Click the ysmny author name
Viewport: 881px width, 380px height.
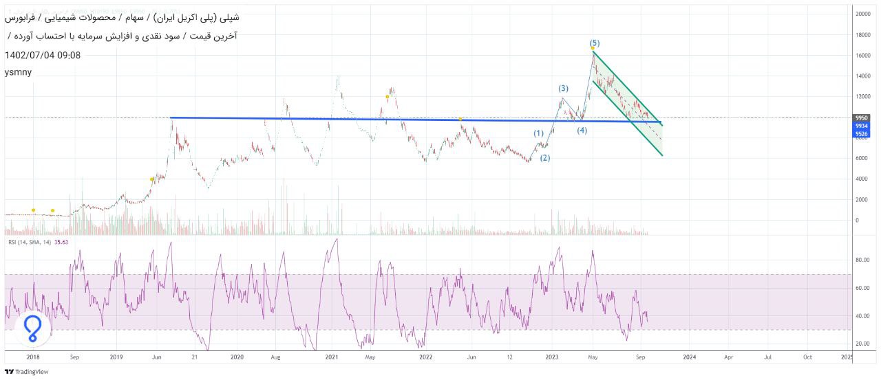[18, 72]
